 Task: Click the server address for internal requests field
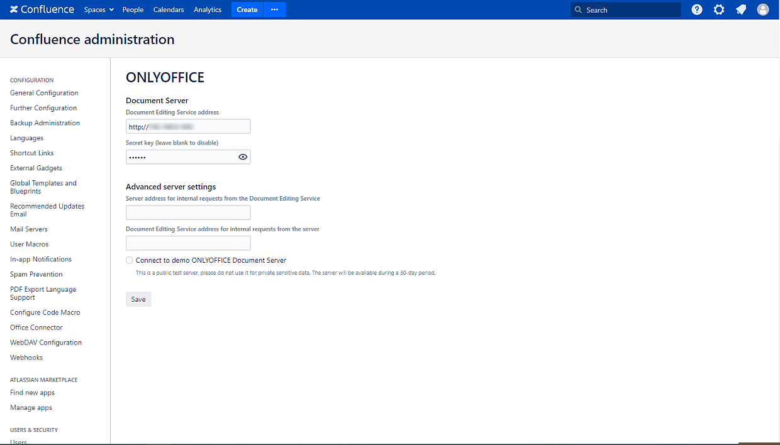coord(188,212)
